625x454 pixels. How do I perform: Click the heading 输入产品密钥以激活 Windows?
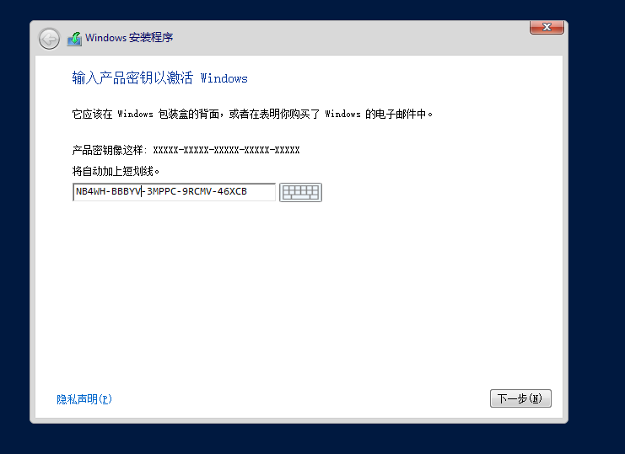pyautogui.click(x=160, y=78)
